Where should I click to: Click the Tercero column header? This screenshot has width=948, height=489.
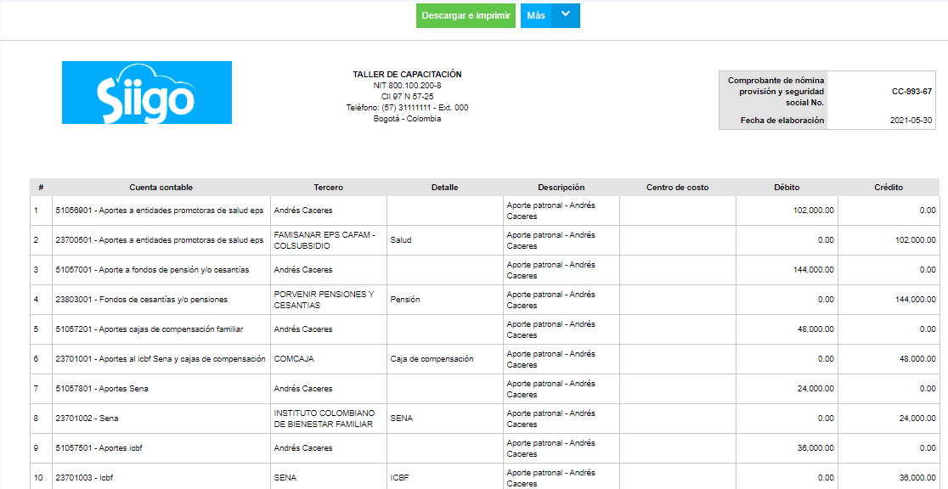(328, 188)
